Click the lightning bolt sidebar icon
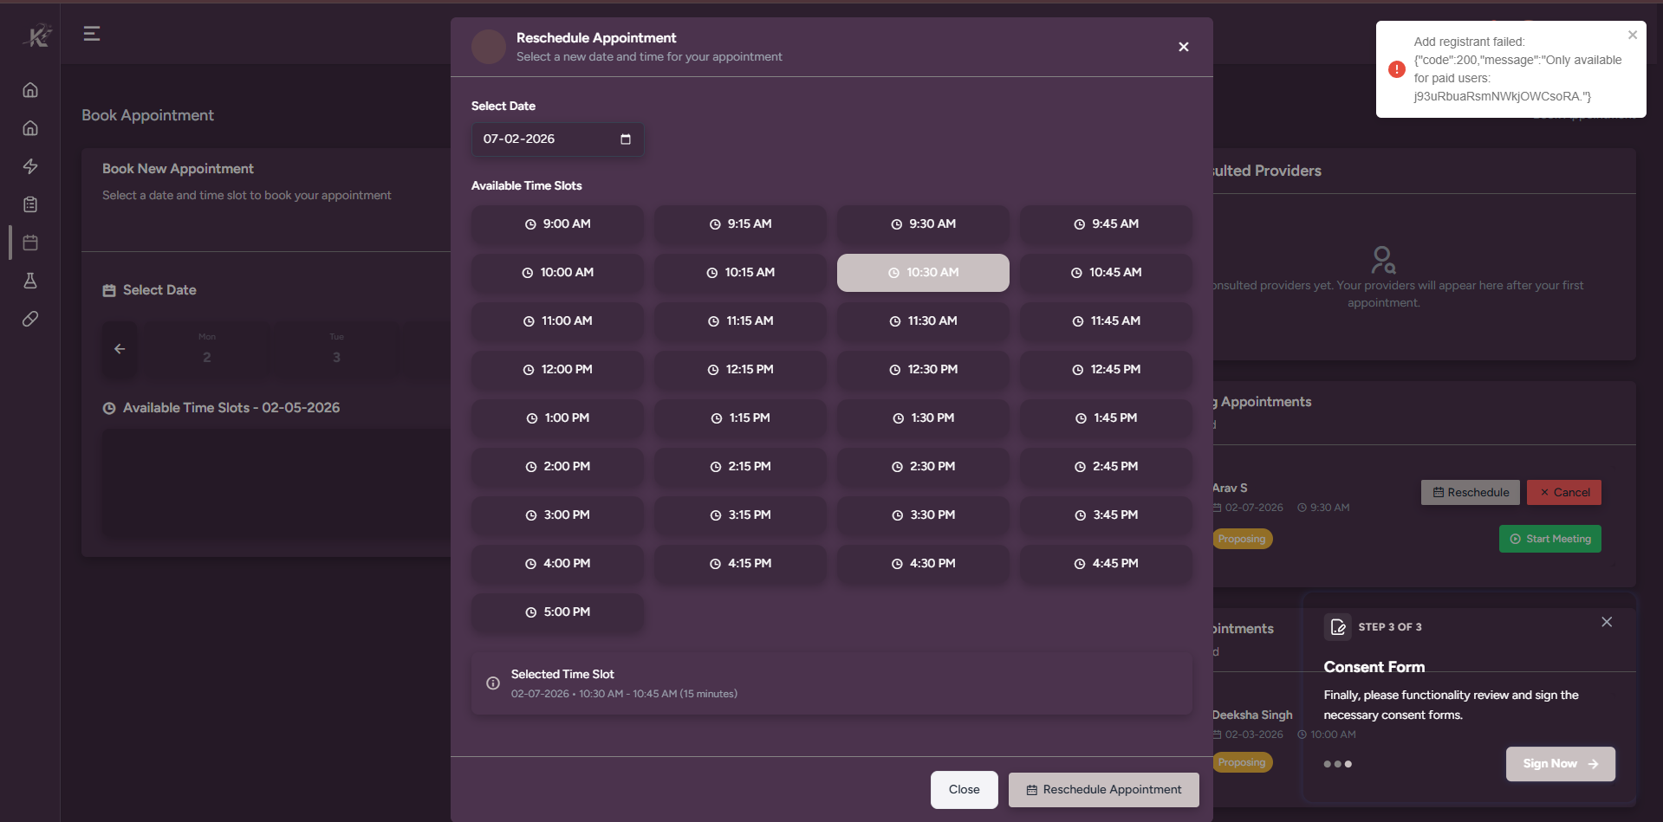Image resolution: width=1663 pixels, height=822 pixels. [30, 166]
